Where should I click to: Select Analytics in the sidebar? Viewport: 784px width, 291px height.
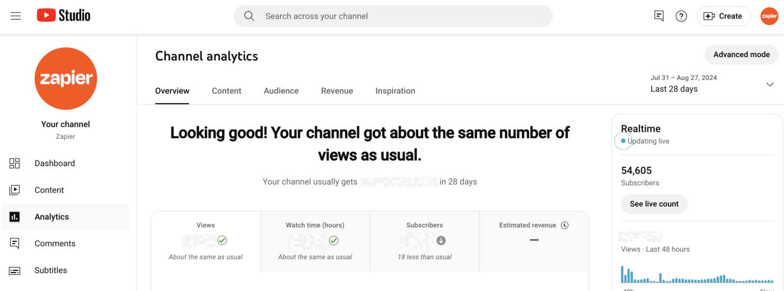(66, 217)
